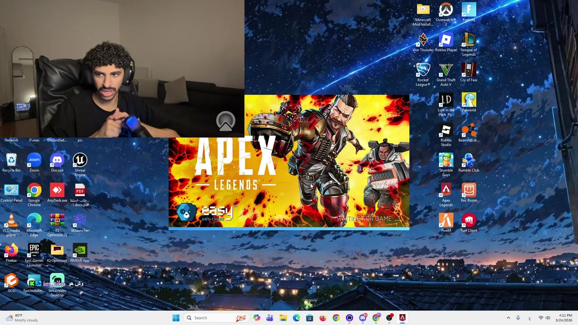Select the Lurk in the Dark icon
The width and height of the screenshot is (578, 325).
(446, 105)
